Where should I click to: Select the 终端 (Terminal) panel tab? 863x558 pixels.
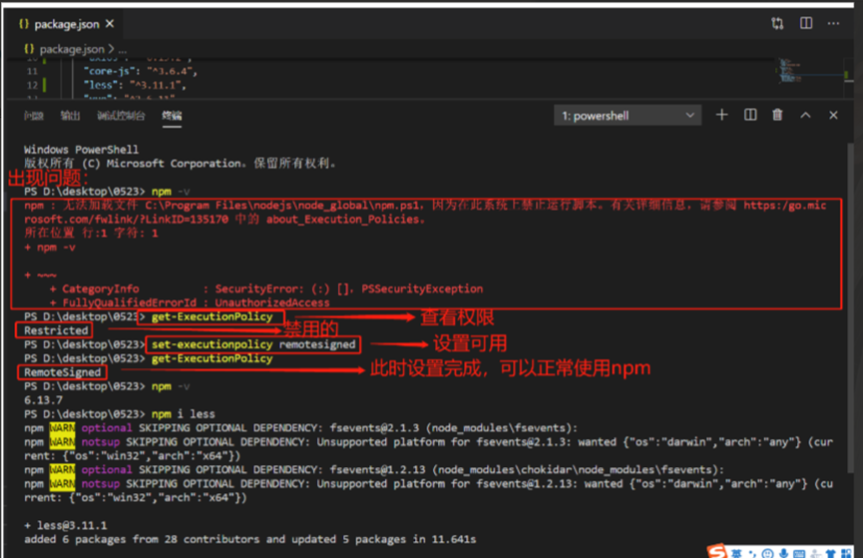(172, 115)
